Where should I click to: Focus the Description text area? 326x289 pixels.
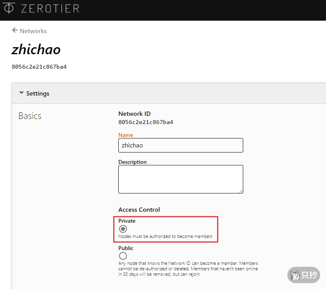(x=180, y=179)
